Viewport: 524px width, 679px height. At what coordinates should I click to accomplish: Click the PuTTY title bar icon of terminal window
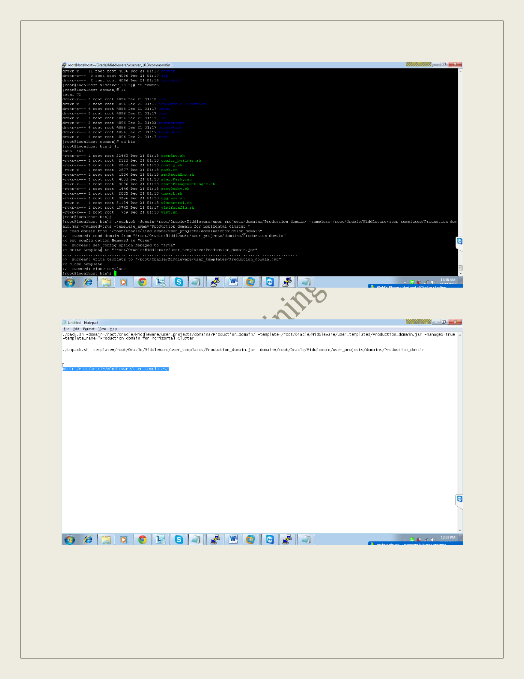tap(64, 65)
